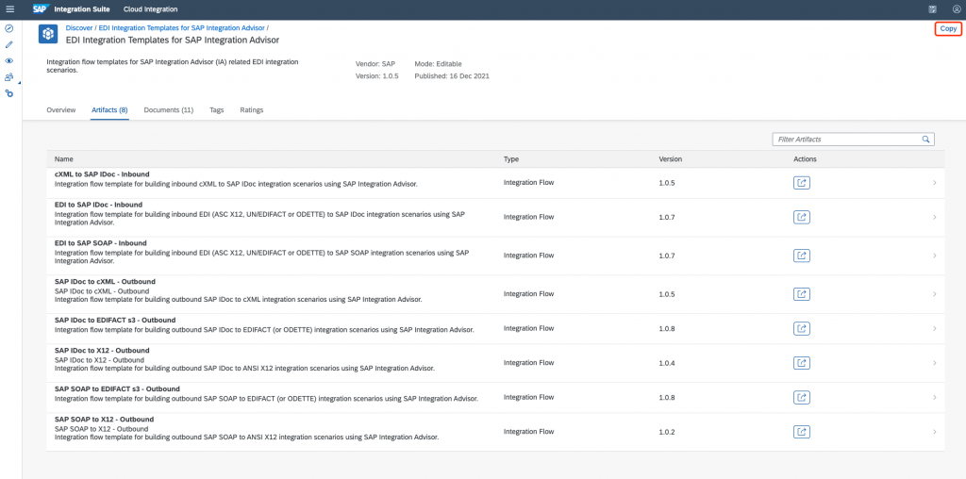Image resolution: width=966 pixels, height=479 pixels.
Task: Click the Copy button
Action: [948, 29]
